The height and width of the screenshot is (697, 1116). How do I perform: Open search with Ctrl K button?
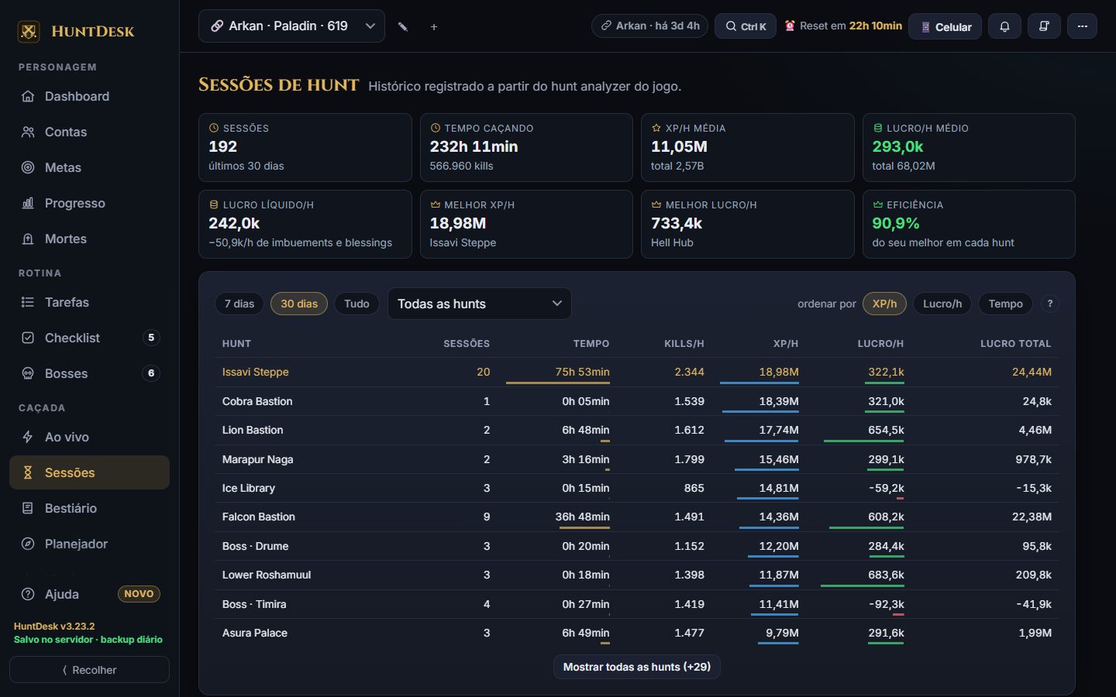(746, 26)
